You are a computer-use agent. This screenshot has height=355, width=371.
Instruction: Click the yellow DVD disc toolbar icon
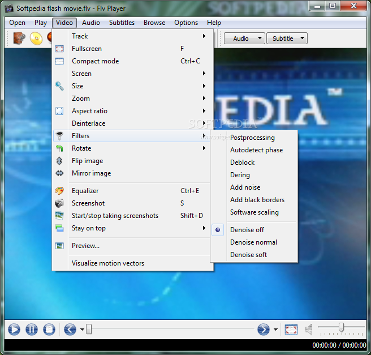pos(36,39)
